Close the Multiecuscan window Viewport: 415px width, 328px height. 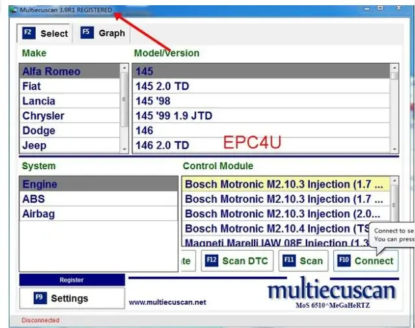click(399, 8)
